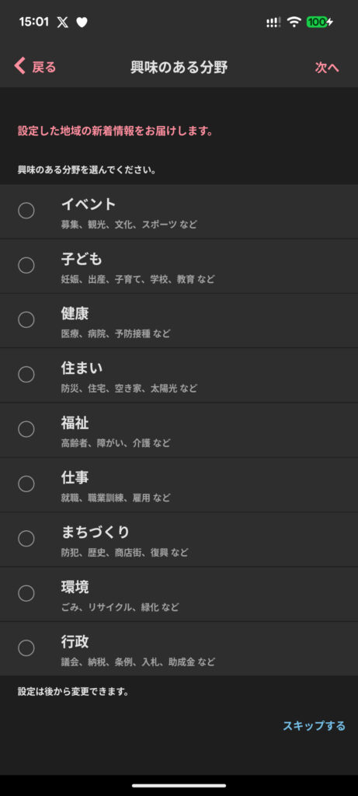Tap the まちづくり category row title
The height and width of the screenshot is (796, 358).
(x=96, y=532)
